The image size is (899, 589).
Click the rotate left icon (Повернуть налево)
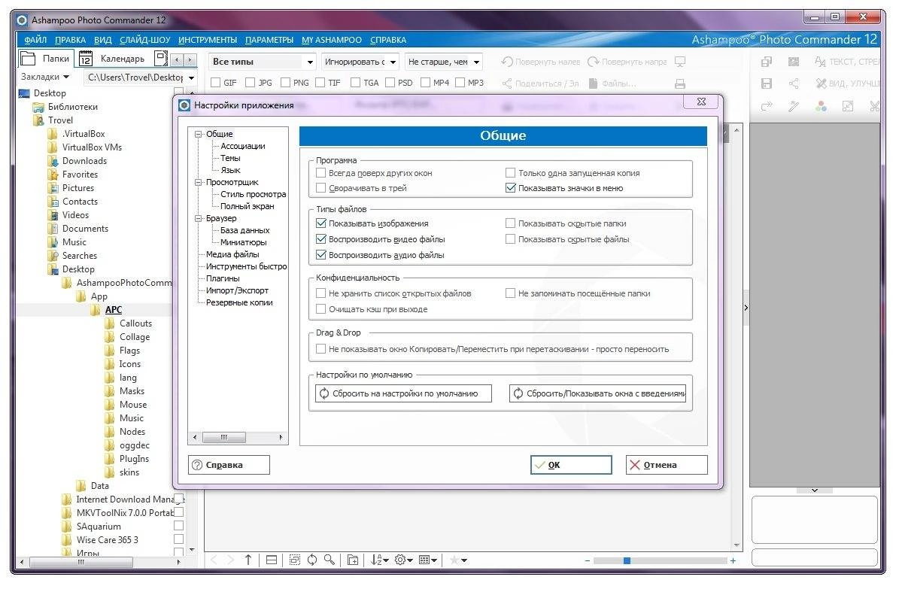point(507,62)
